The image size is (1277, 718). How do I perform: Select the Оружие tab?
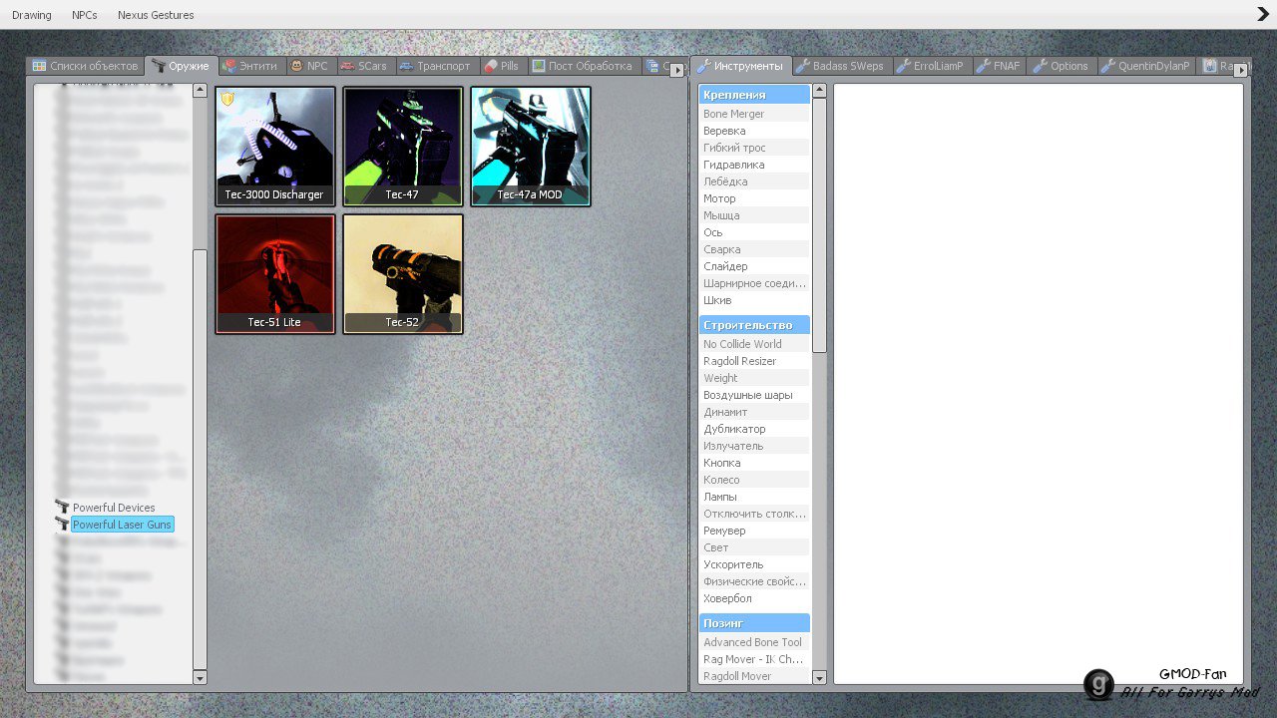click(182, 66)
